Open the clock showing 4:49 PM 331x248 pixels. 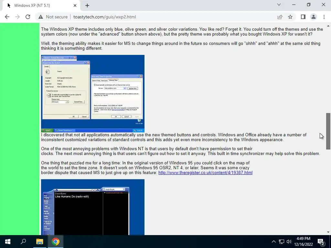tap(303, 242)
